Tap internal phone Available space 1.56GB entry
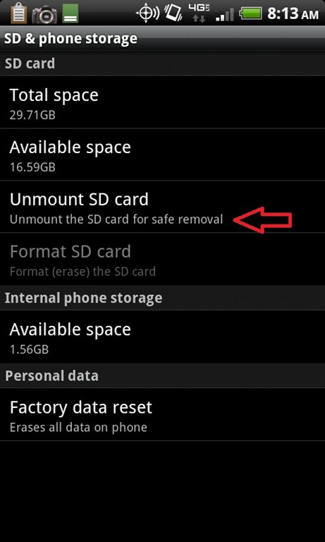Image resolution: width=325 pixels, height=542 pixels. 162,337
